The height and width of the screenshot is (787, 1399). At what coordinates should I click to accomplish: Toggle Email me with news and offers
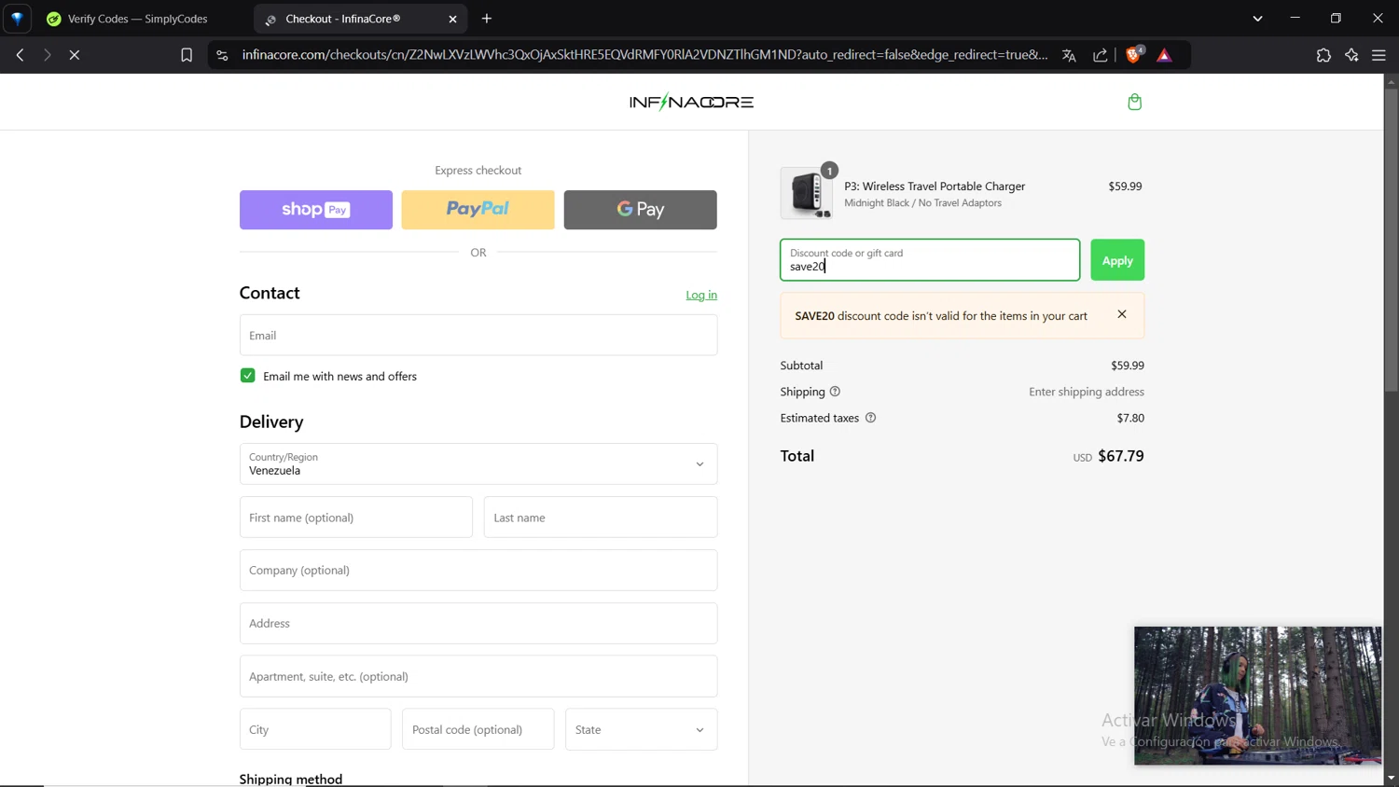coord(247,376)
